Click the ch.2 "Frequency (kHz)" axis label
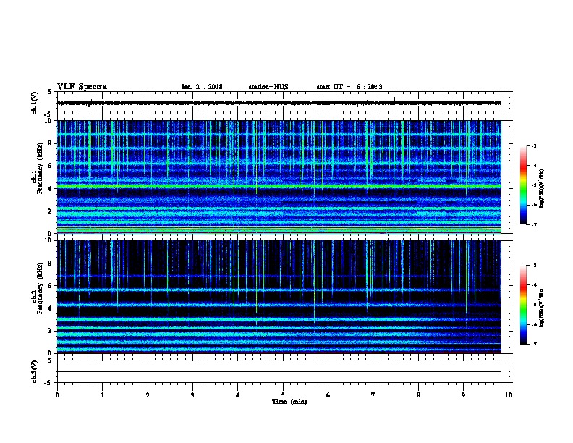Image resolution: width=573 pixels, height=443 pixels. pyautogui.click(x=40, y=288)
